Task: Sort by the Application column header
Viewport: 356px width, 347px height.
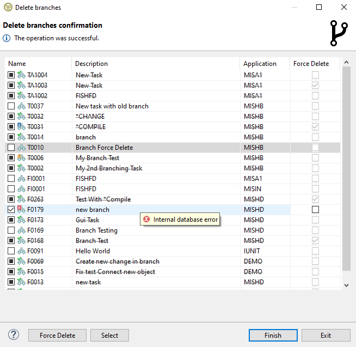Action: [260, 64]
